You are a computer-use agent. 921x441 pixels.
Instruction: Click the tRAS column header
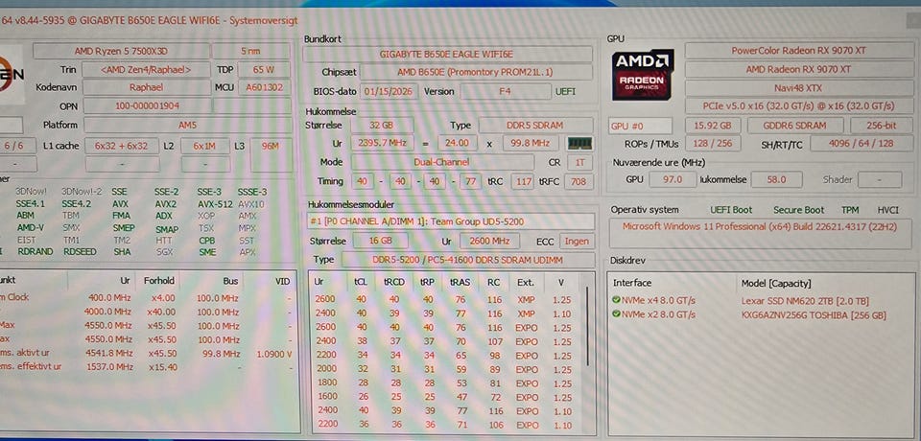460,282
